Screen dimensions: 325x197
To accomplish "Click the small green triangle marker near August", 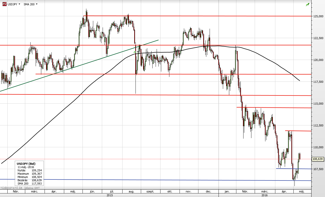I will tap(135, 52).
